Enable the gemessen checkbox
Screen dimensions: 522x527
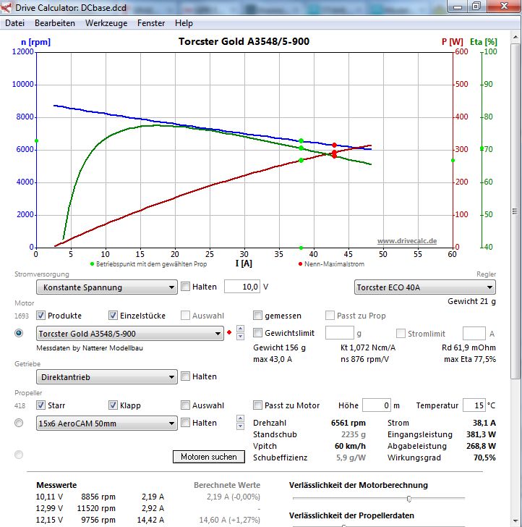pos(257,316)
